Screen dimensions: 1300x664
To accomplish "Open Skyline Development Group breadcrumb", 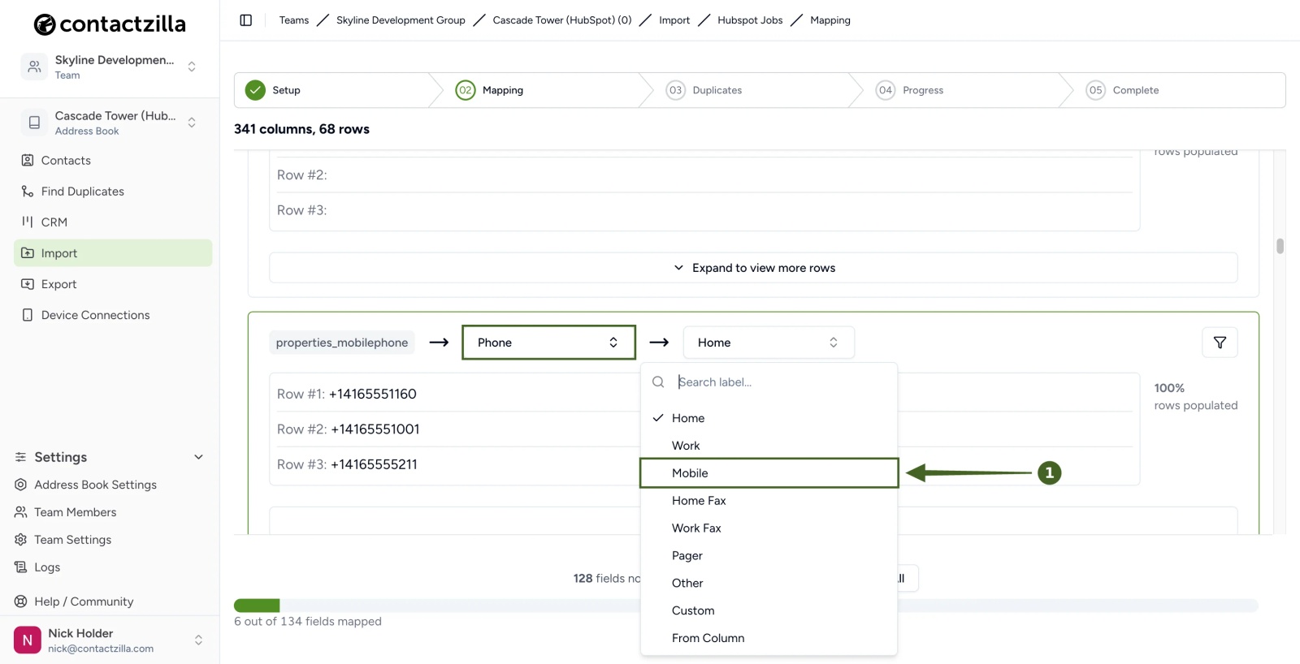I will 401,20.
